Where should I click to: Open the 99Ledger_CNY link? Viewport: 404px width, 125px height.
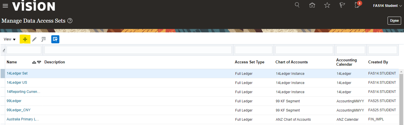19,110
